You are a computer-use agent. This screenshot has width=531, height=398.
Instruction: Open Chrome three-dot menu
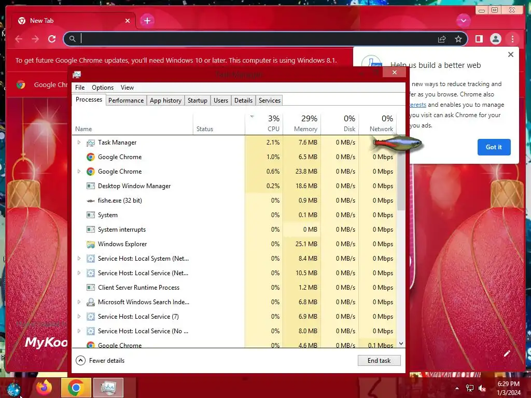click(x=512, y=39)
